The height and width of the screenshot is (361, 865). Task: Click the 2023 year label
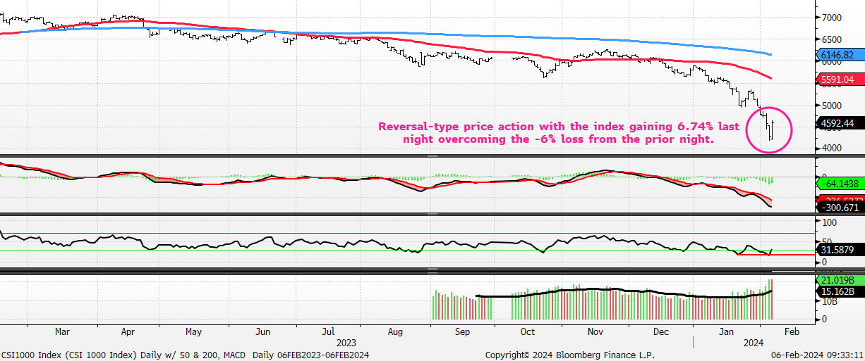tap(346, 342)
